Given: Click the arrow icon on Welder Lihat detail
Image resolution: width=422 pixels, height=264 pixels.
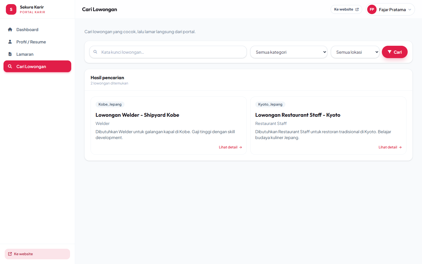Looking at the screenshot, I should [241, 147].
